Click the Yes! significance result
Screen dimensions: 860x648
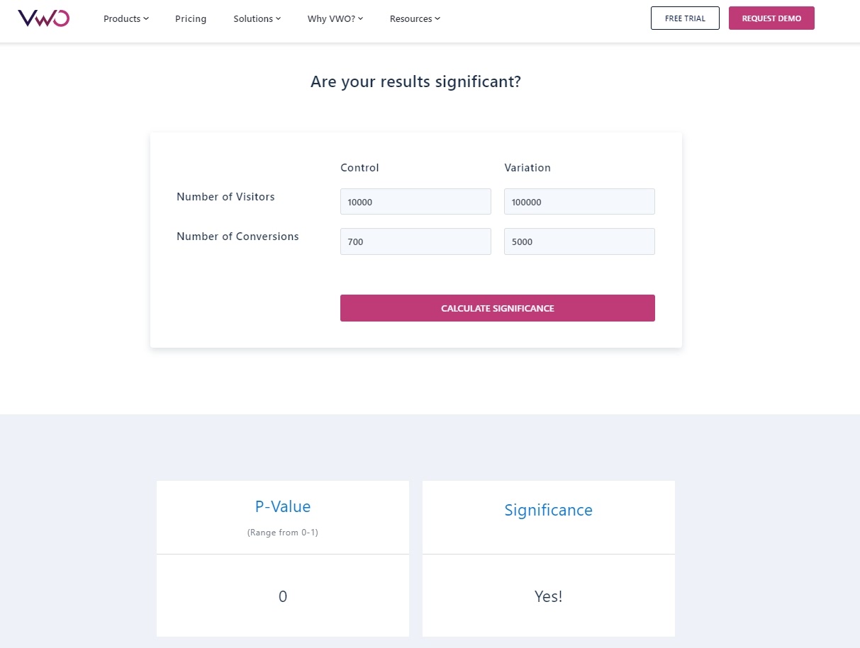[548, 596]
